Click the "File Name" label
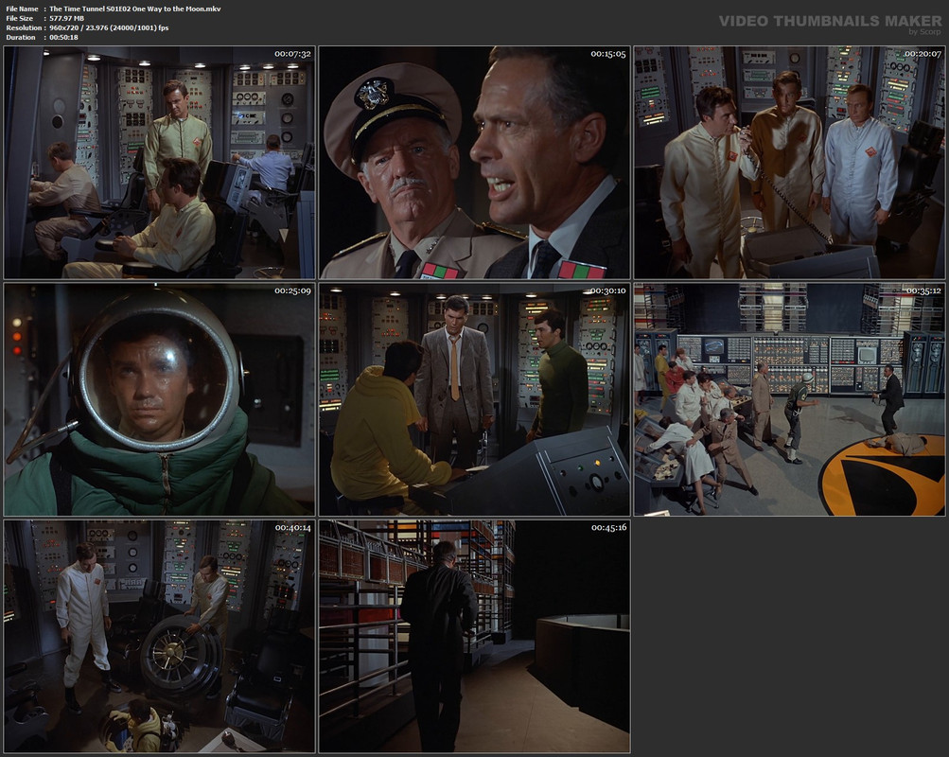The width and height of the screenshot is (949, 757). [22, 9]
